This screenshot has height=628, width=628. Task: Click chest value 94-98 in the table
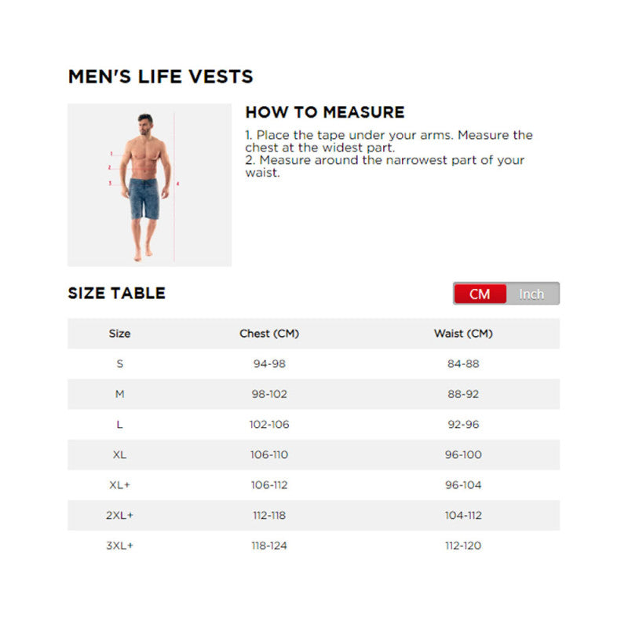pos(269,364)
